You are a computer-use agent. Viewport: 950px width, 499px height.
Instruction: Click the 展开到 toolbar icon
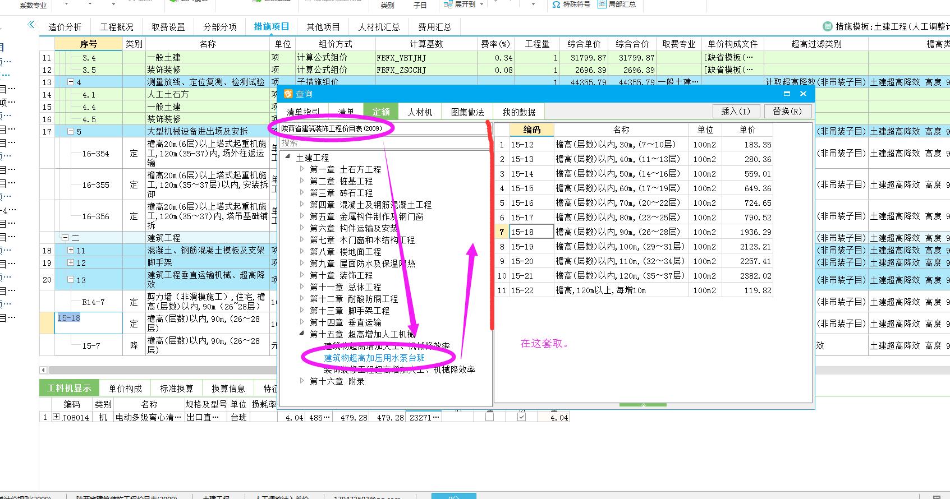[x=448, y=4]
